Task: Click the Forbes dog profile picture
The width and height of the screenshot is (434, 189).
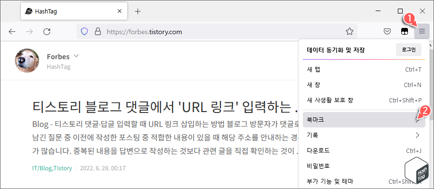Action: click(27, 61)
